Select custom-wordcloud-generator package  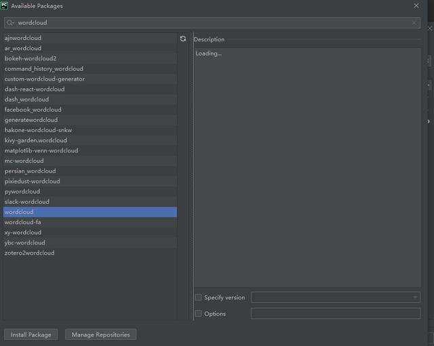coord(90,79)
